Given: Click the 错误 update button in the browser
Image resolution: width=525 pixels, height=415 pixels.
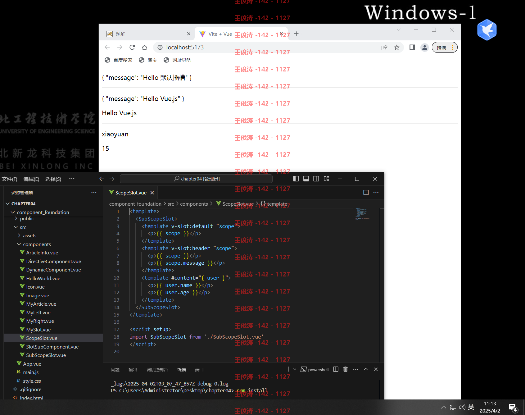Looking at the screenshot, I should tap(445, 47).
